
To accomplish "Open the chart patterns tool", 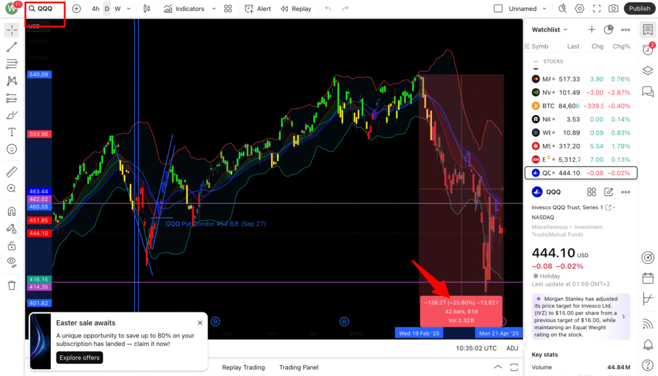I will [x=12, y=81].
